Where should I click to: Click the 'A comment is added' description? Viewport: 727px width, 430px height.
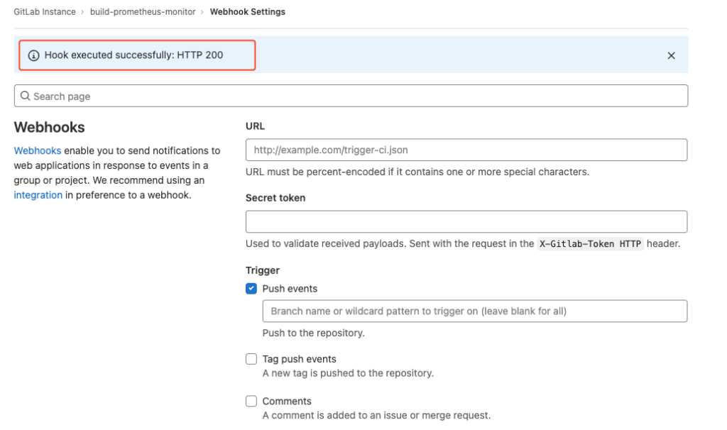pyautogui.click(x=376, y=415)
